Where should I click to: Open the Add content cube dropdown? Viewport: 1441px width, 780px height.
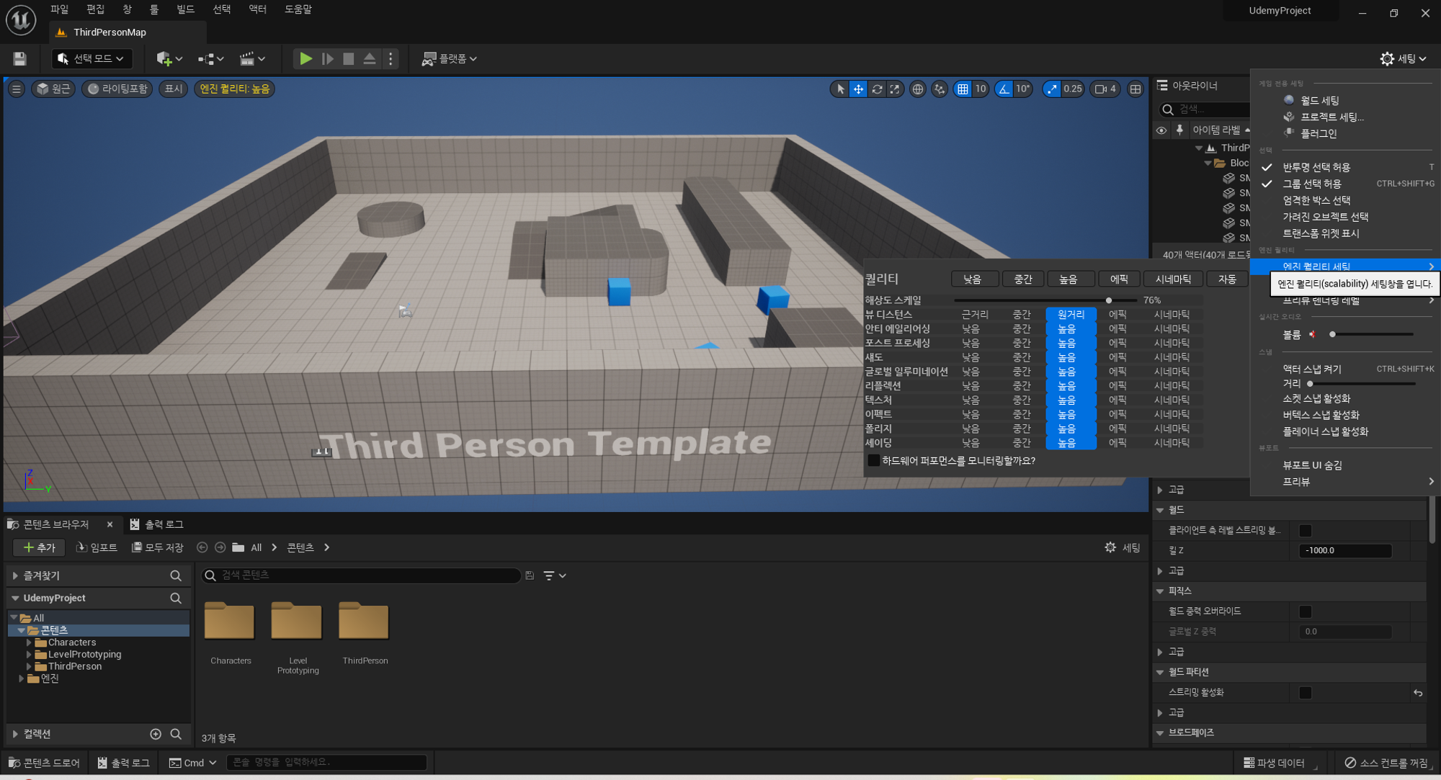click(169, 58)
